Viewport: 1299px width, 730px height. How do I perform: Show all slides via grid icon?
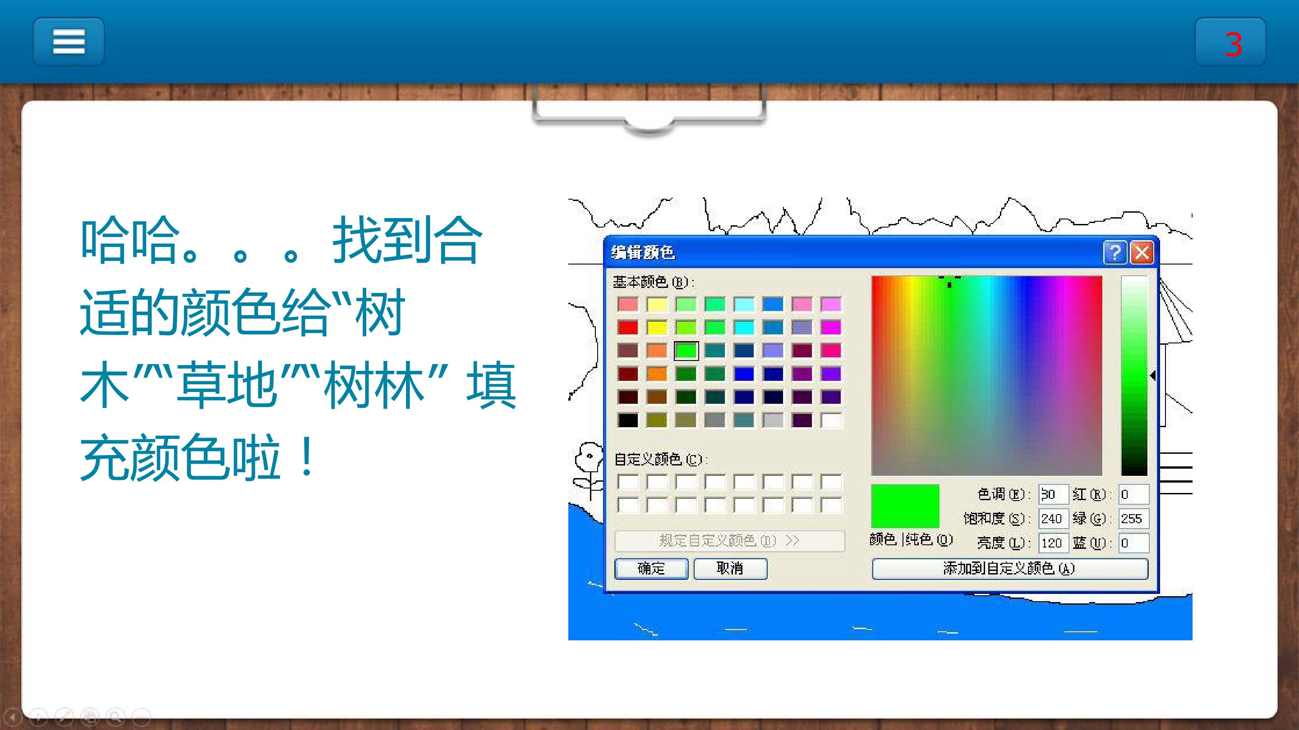coord(90,716)
